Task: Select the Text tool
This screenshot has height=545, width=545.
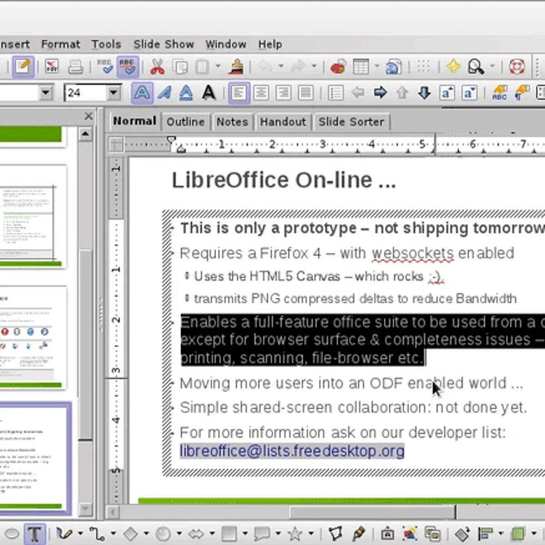Action: 35,534
